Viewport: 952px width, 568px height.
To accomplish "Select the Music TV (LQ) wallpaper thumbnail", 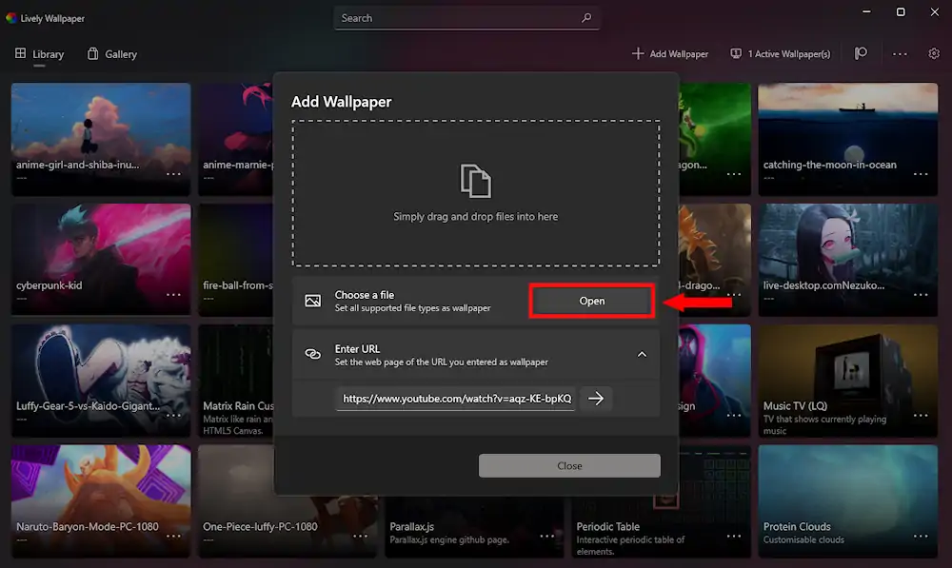I will pos(847,381).
